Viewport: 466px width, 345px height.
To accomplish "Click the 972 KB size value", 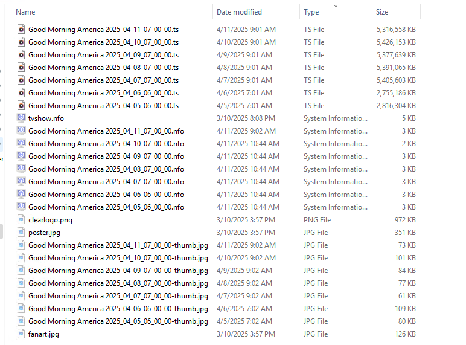I will point(405,220).
